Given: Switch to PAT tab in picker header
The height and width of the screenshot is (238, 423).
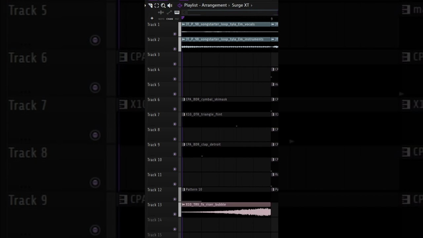Looking at the screenshot, I should coord(177,19).
